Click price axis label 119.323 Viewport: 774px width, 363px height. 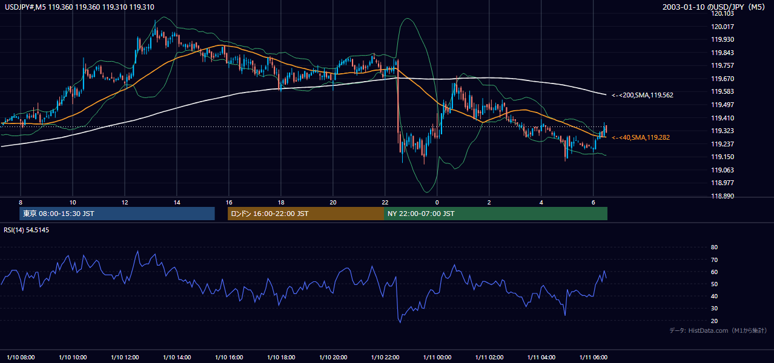pyautogui.click(x=723, y=131)
